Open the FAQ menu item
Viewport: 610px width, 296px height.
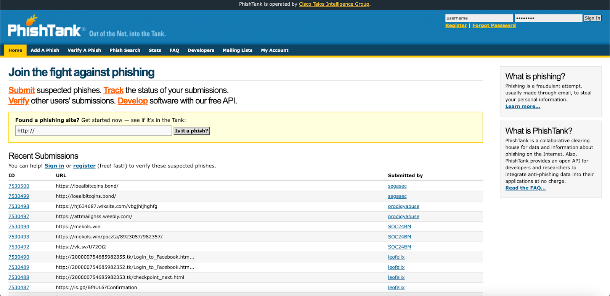(174, 50)
